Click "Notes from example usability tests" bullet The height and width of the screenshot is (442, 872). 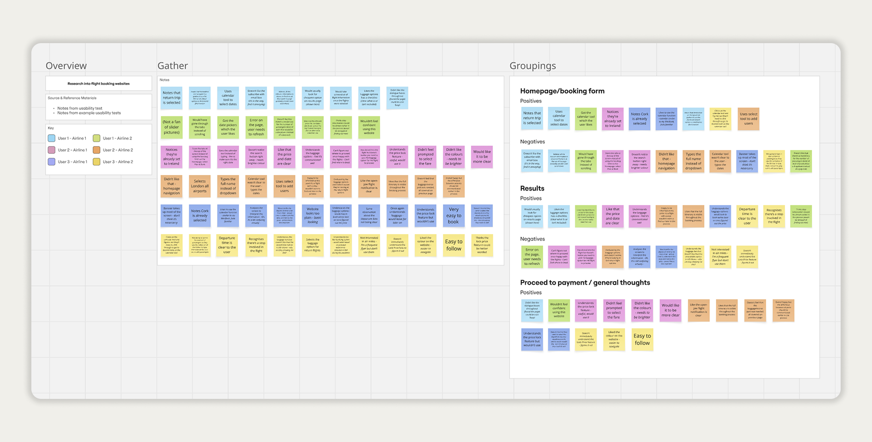(89, 113)
